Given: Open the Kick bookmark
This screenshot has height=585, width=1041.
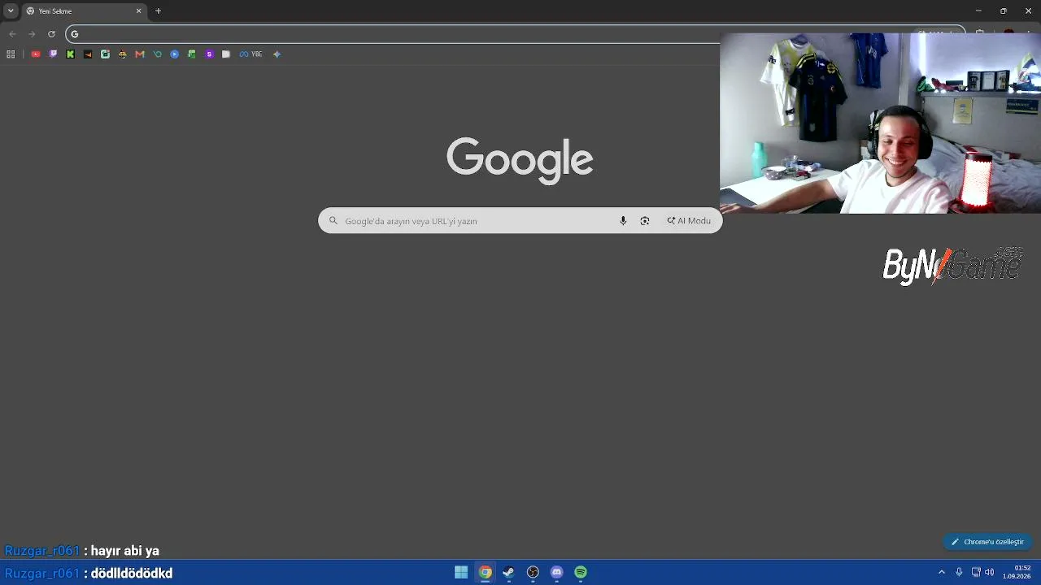Looking at the screenshot, I should [x=71, y=54].
